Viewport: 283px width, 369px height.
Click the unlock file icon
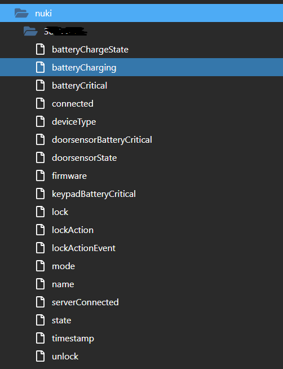tap(40, 356)
